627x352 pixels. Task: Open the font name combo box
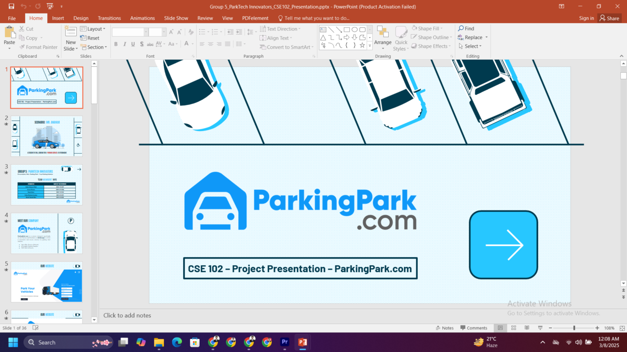click(130, 32)
